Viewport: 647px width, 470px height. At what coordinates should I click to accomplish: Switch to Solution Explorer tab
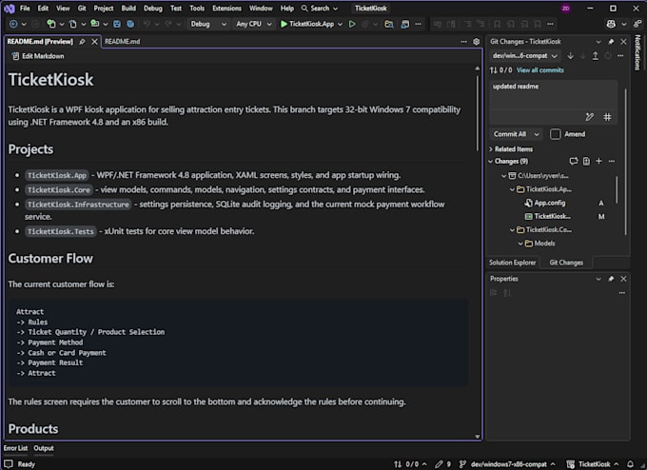pyautogui.click(x=513, y=263)
